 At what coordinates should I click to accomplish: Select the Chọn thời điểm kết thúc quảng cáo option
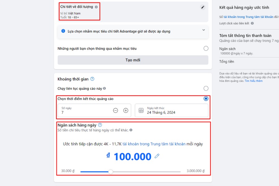coord(206,99)
